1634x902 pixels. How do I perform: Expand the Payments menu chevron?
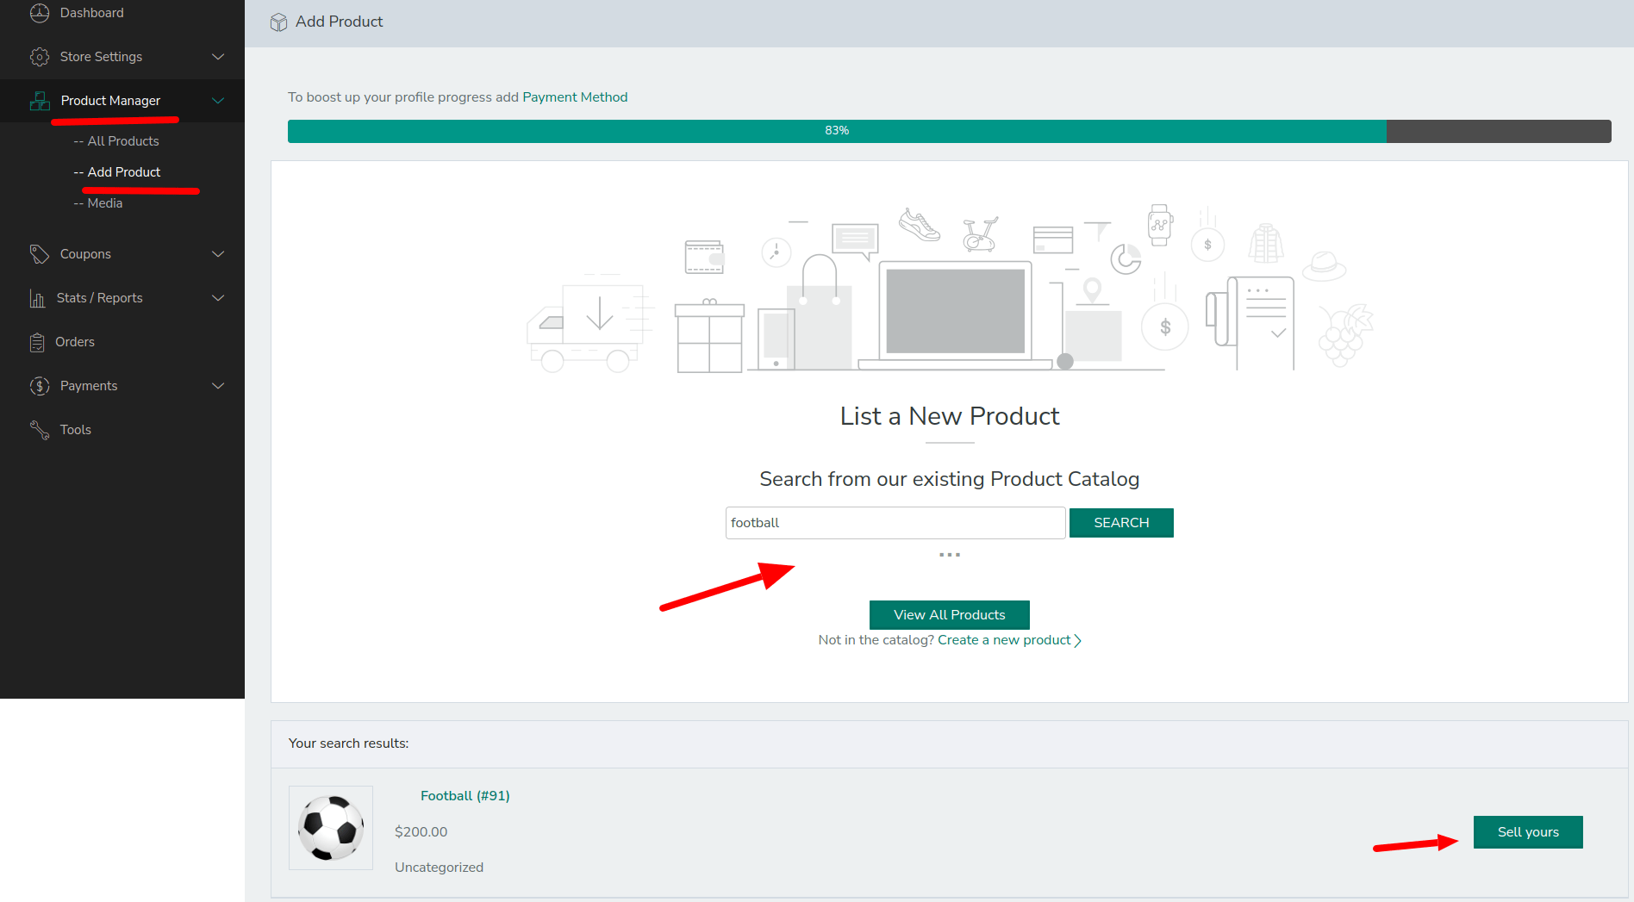(218, 386)
